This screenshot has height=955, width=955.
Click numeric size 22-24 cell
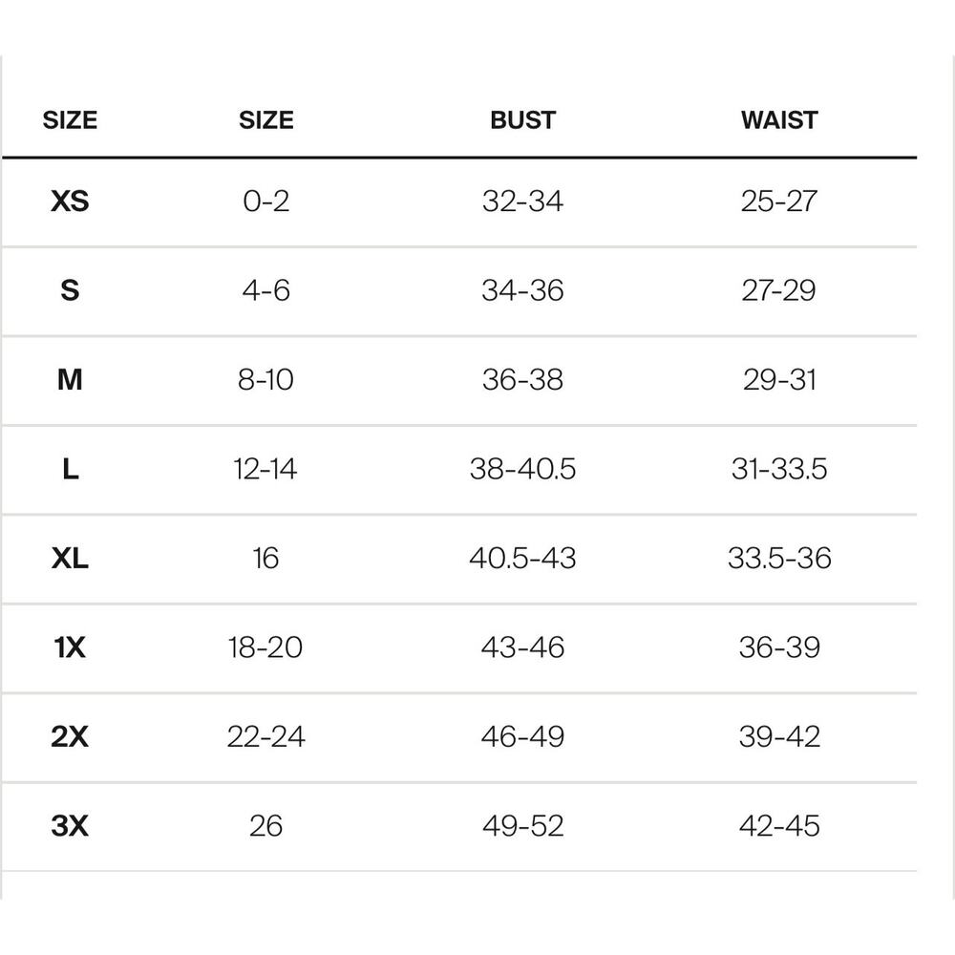tap(265, 736)
